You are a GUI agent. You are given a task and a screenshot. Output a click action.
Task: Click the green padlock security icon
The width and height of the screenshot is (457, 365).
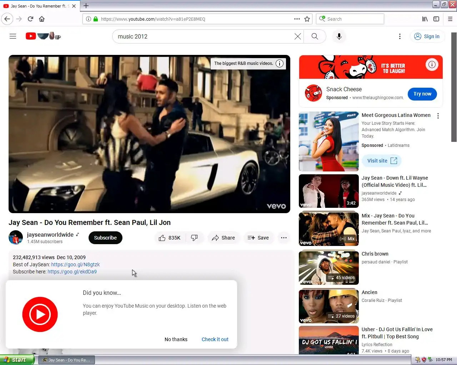pos(96,19)
